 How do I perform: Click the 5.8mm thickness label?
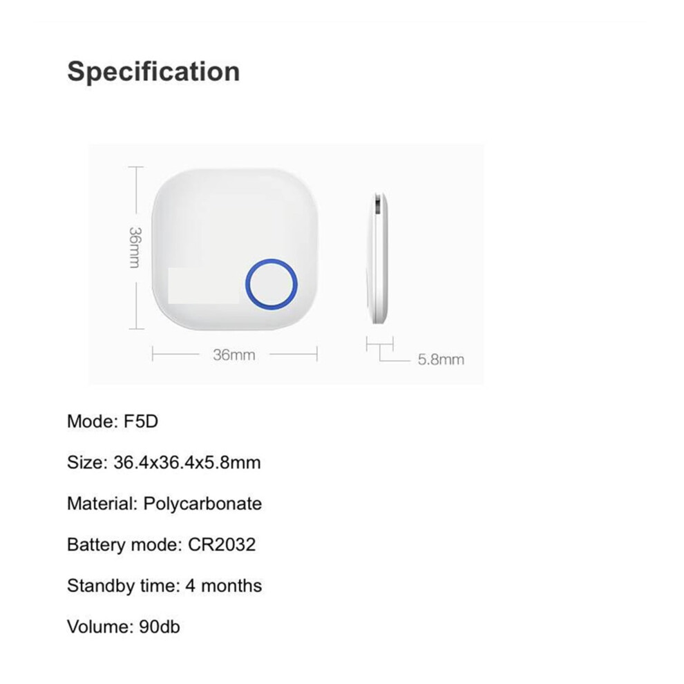point(441,359)
